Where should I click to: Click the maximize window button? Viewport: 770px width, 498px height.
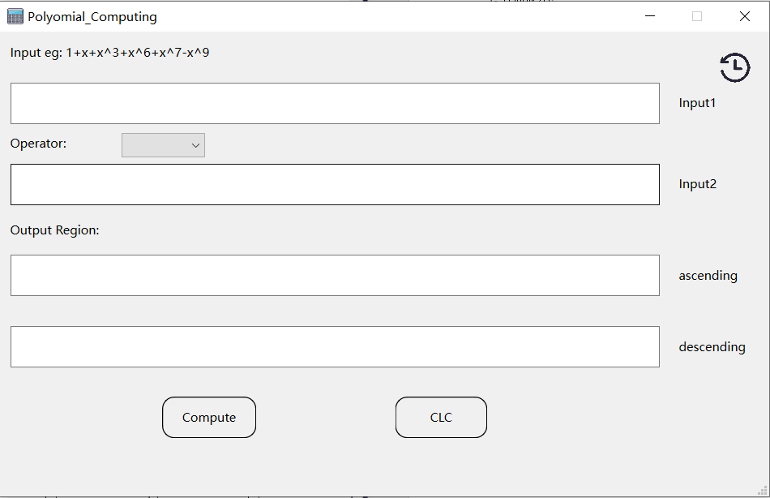(697, 16)
